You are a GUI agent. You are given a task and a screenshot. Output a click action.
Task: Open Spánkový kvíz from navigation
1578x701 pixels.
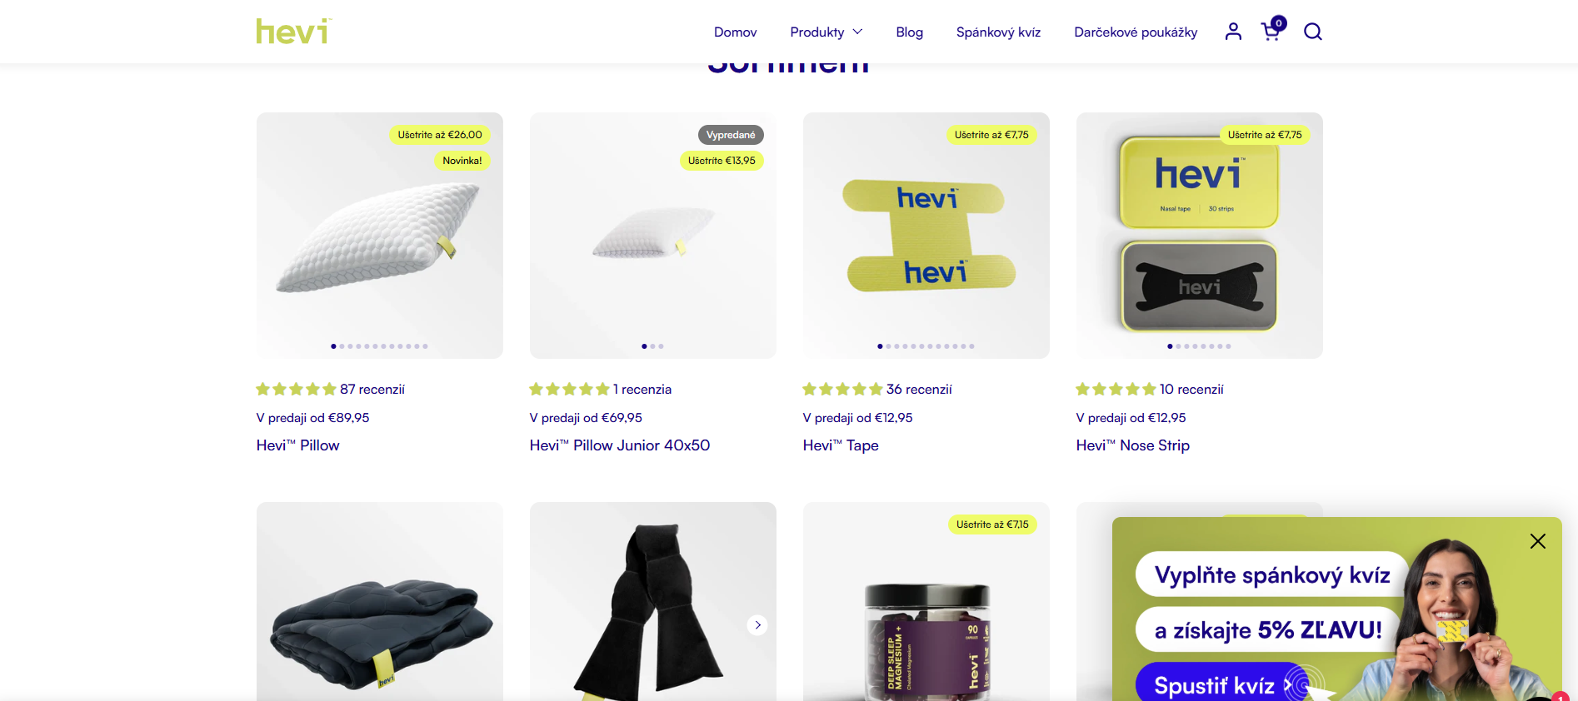pos(998,32)
